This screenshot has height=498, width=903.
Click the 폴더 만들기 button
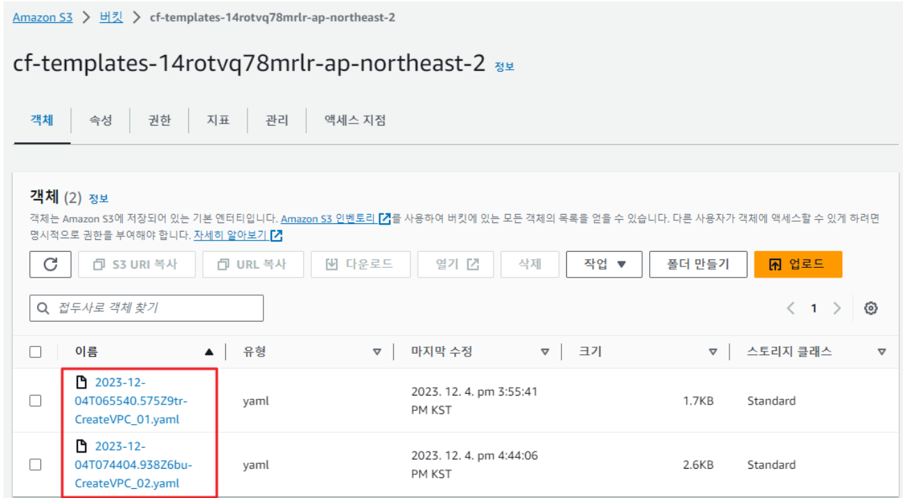[698, 264]
